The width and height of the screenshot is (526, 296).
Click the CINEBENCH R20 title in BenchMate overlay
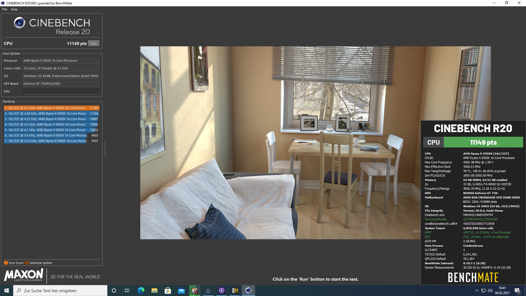473,128
